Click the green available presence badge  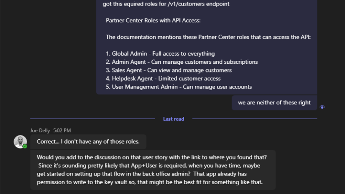25,147
